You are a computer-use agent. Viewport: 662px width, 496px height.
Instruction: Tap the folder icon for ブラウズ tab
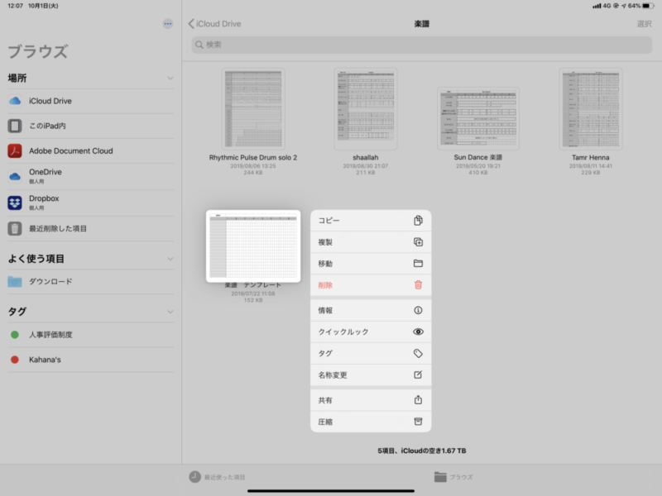click(x=440, y=477)
